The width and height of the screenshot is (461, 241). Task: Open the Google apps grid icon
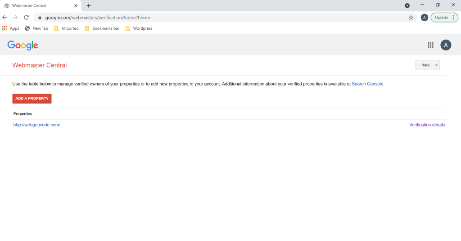click(430, 45)
